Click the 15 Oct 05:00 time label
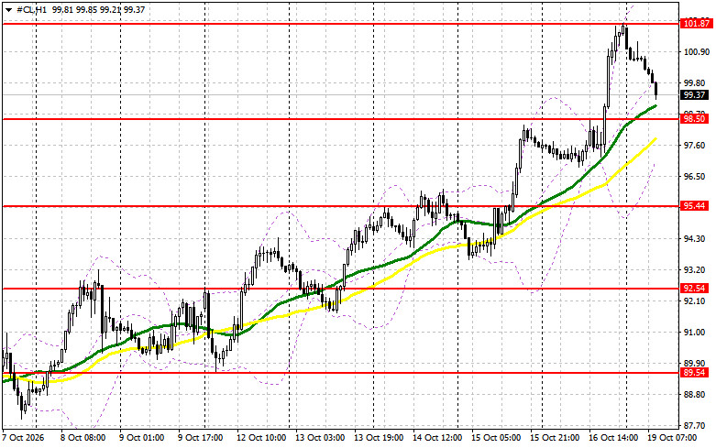The image size is (716, 448). click(x=496, y=438)
